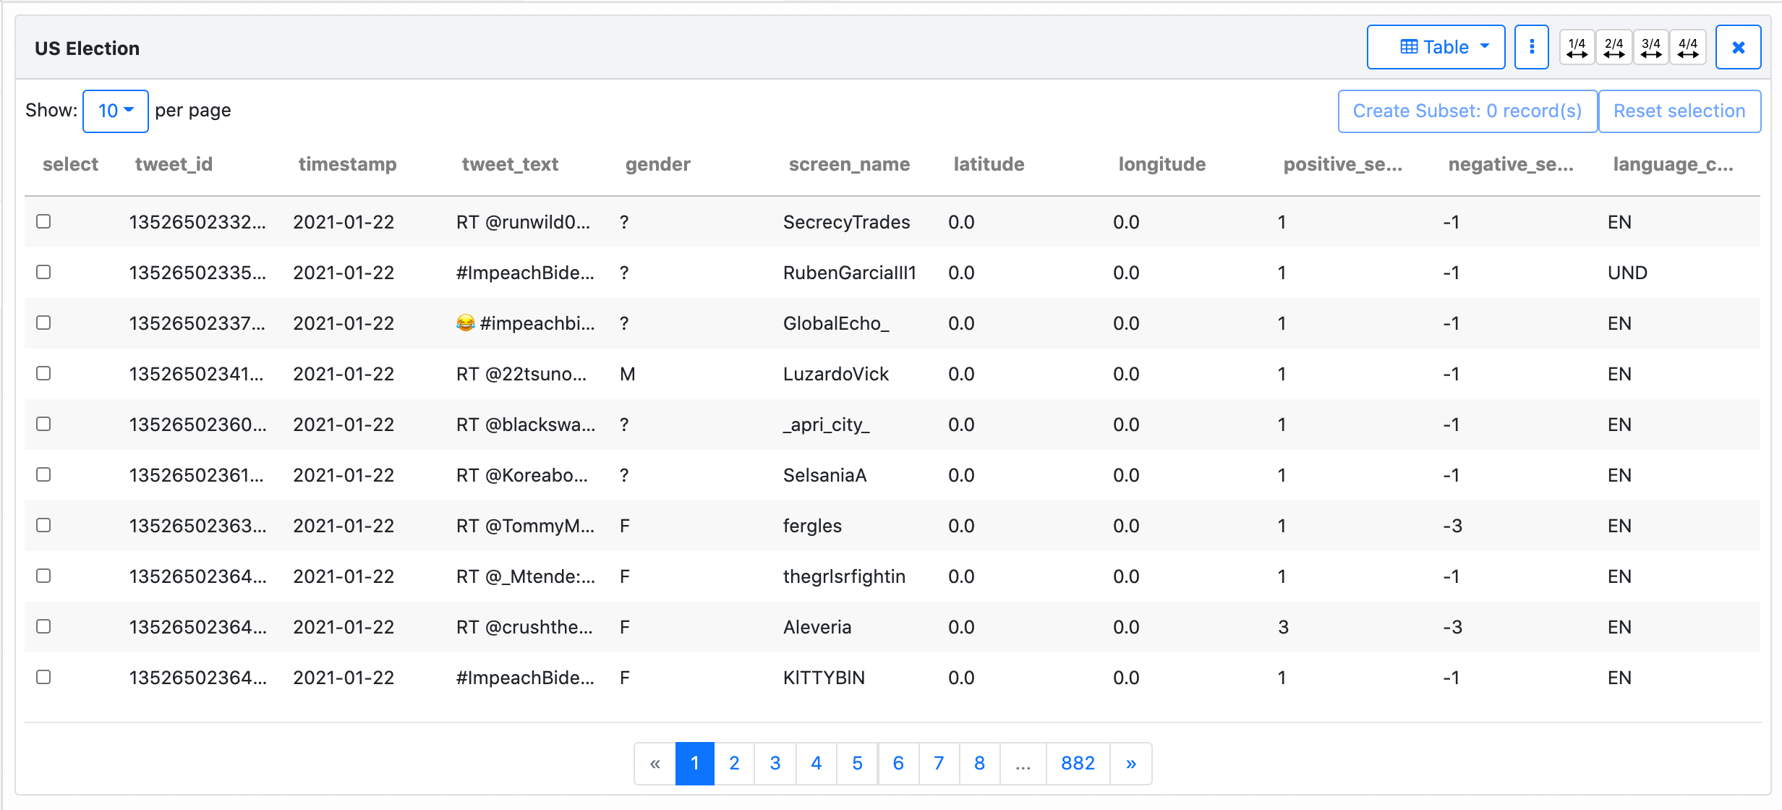1782x810 pixels.
Task: Select page 1 in pagination
Action: (x=694, y=763)
